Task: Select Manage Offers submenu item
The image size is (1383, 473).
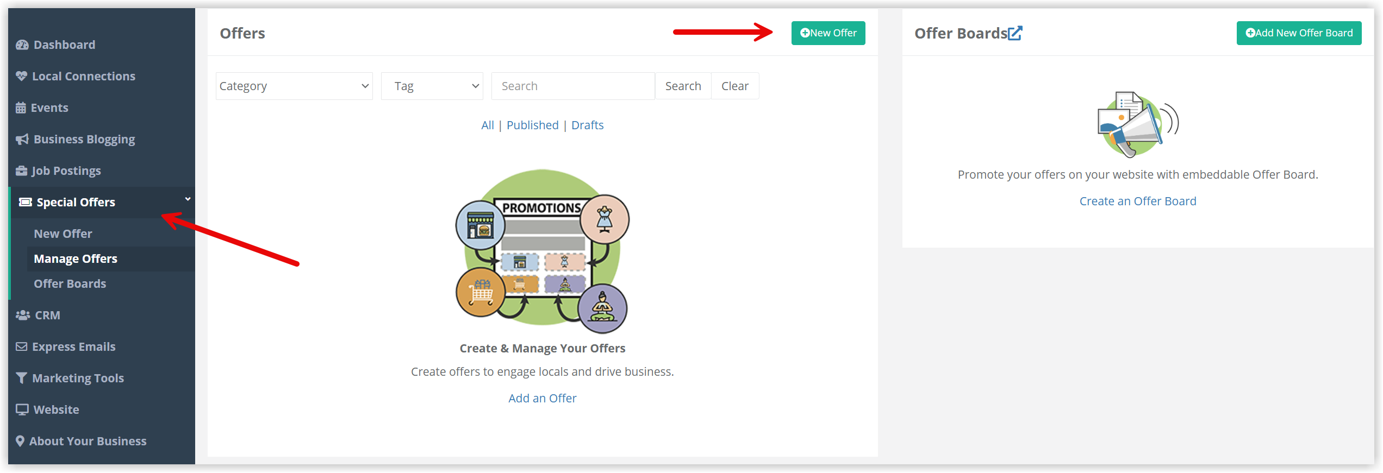Action: 76,259
